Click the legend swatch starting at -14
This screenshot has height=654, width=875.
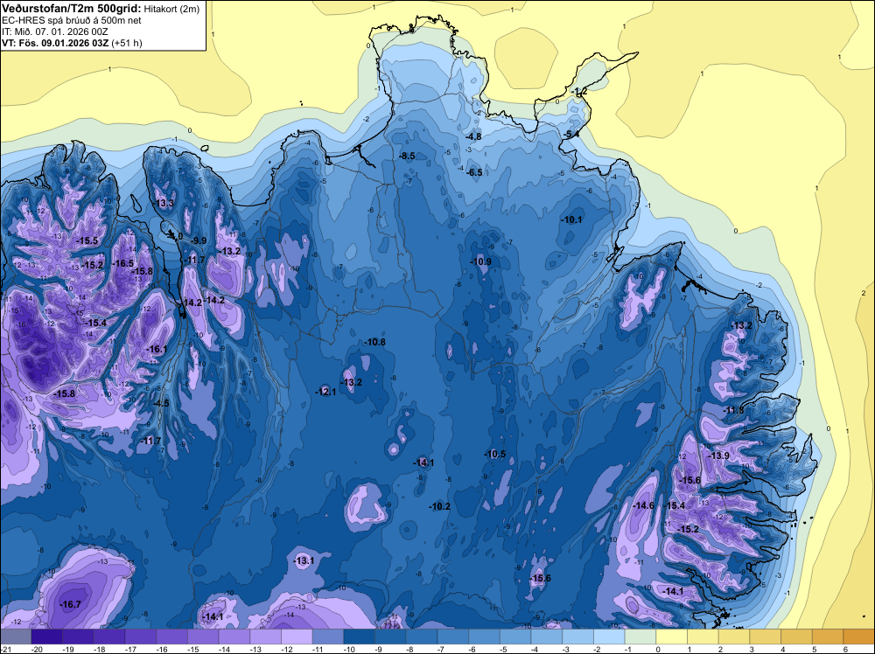pos(234,637)
